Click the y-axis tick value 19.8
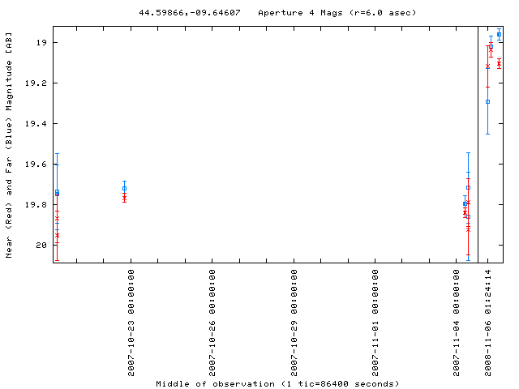Viewport: 519px width, 389px height. click(x=36, y=205)
